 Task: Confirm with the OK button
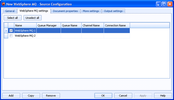click(x=103, y=95)
